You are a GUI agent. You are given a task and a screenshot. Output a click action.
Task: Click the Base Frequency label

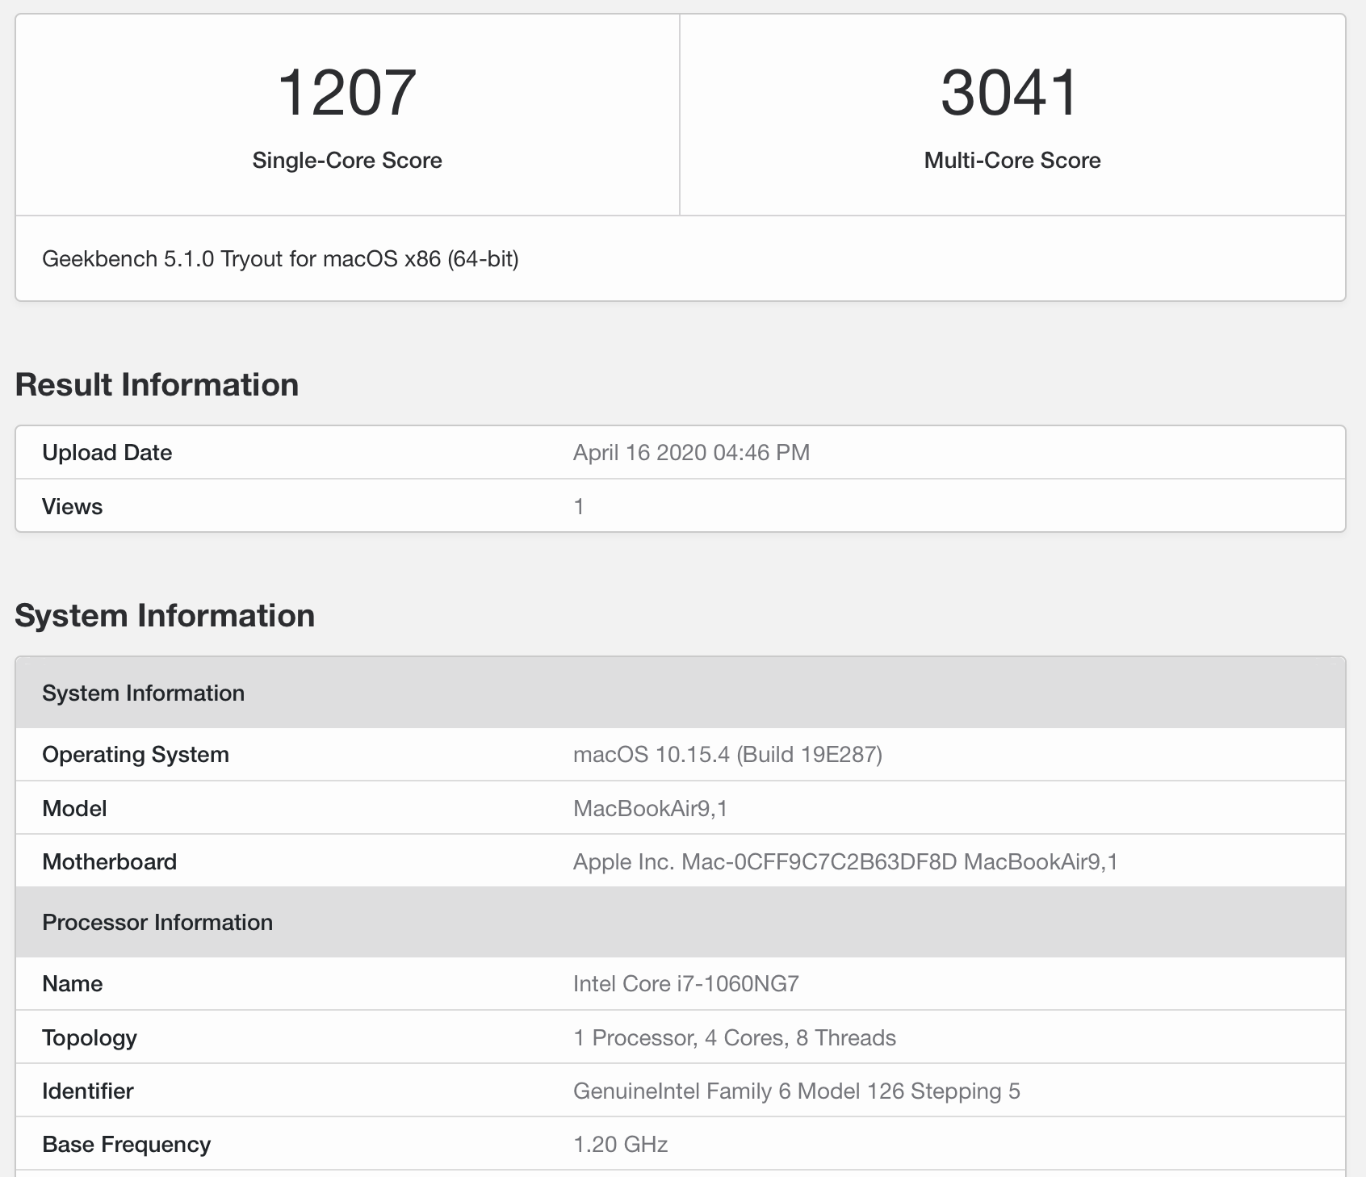[x=126, y=1145]
